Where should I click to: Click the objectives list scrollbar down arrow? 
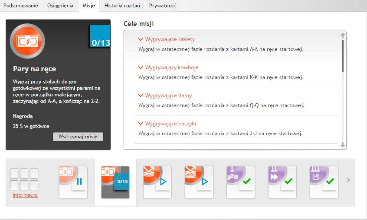pos(343,145)
